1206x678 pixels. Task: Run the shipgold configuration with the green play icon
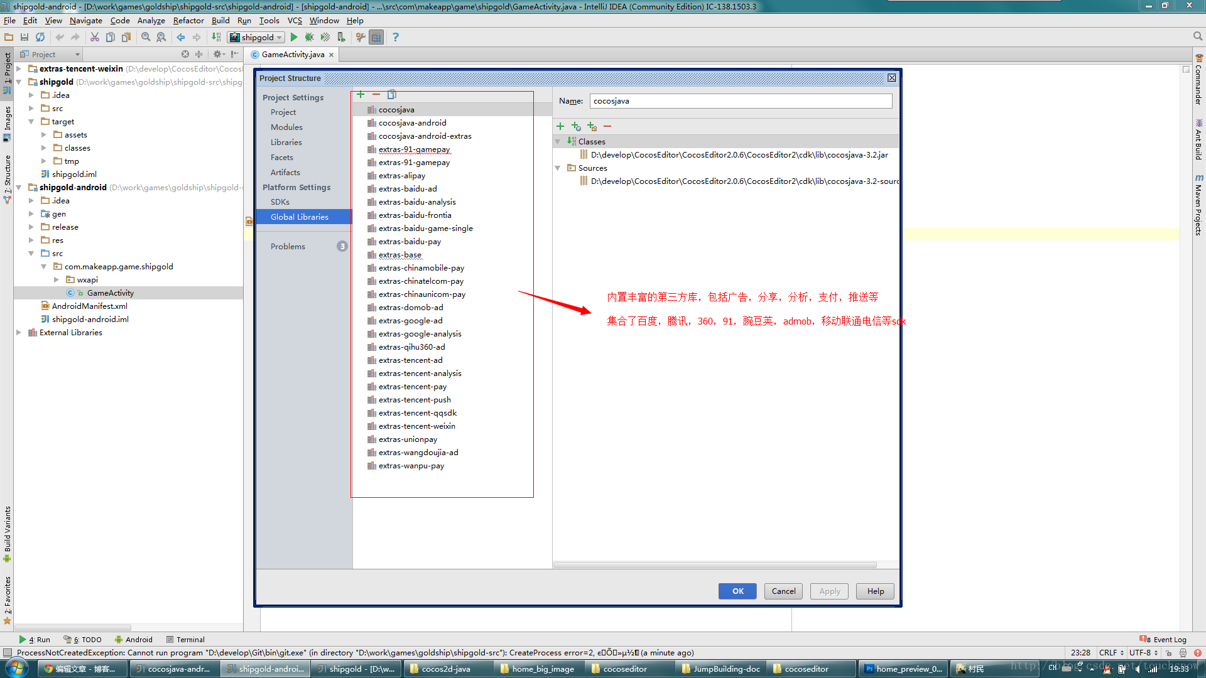pyautogui.click(x=294, y=37)
